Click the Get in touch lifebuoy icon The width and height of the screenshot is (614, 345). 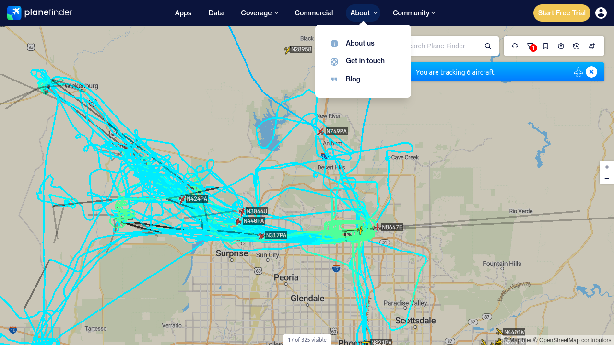334,61
